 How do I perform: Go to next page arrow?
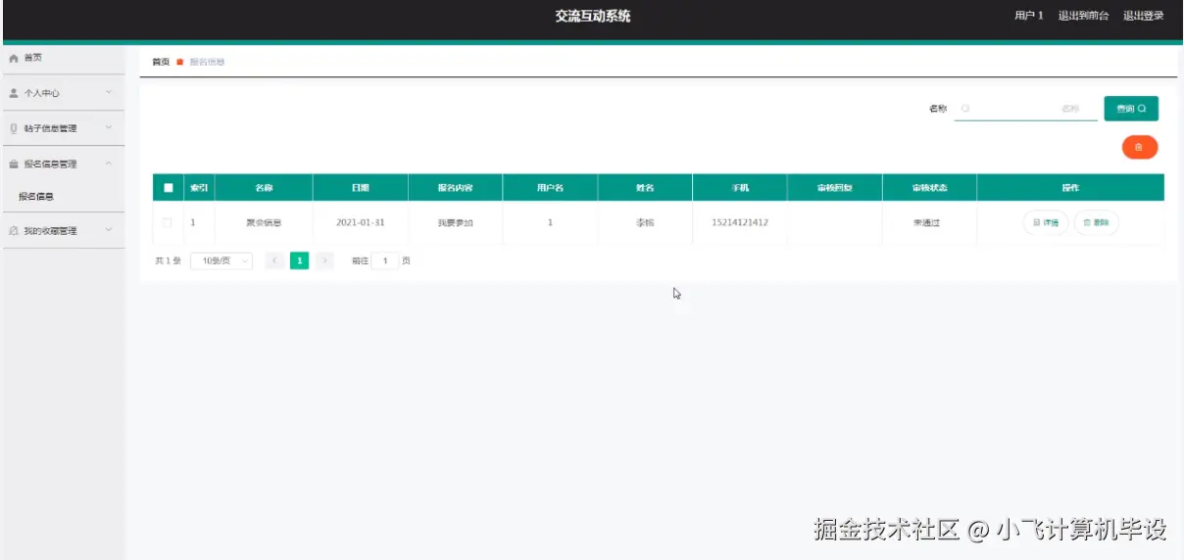point(324,261)
